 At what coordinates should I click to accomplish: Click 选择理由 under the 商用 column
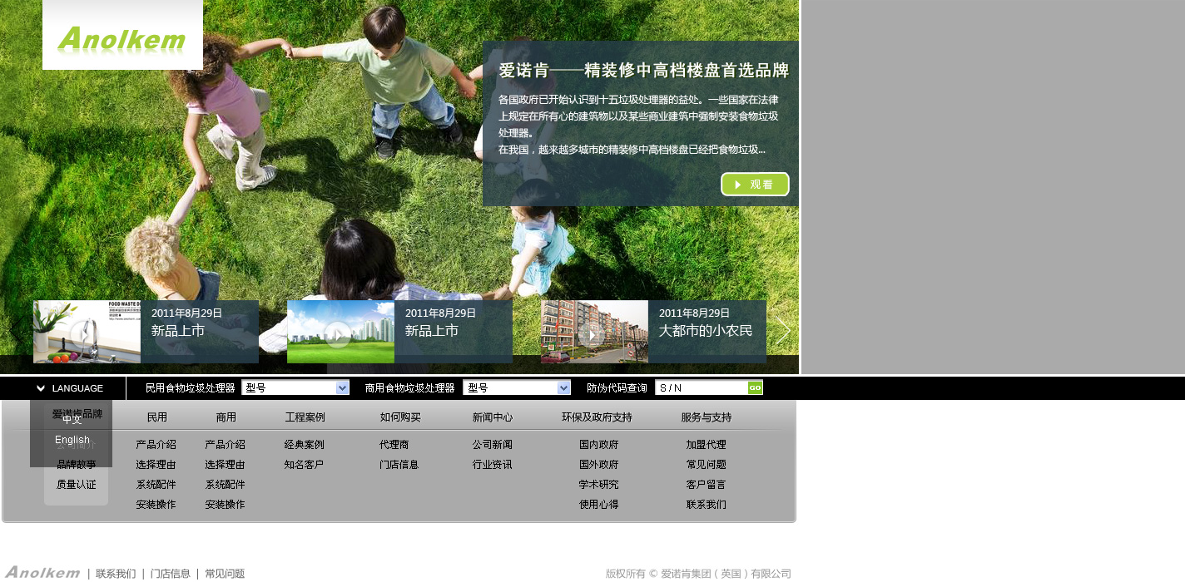226,465
